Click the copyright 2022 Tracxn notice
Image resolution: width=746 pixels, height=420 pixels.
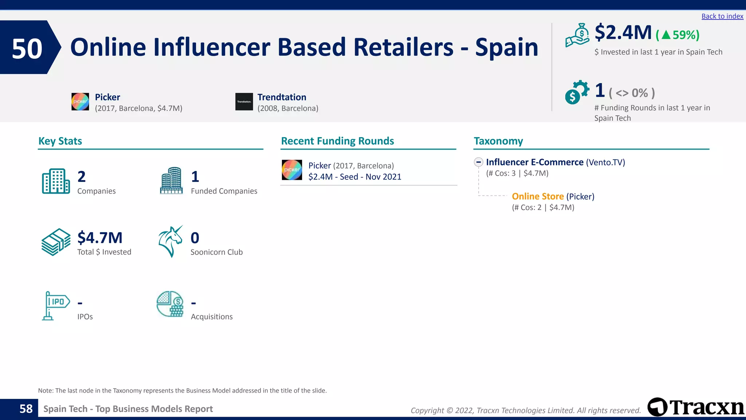coord(526,411)
